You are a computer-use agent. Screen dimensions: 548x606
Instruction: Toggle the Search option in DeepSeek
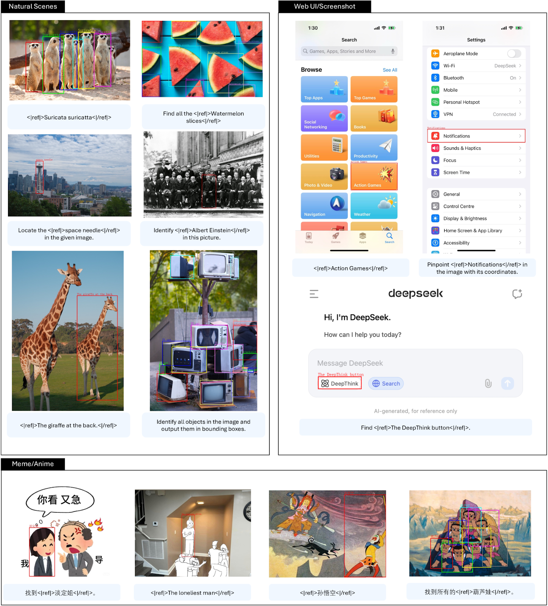[386, 384]
